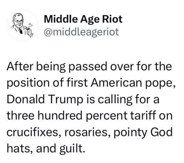This screenshot has width=184, height=163.
Task: Click the word 'rosaries' in the tweet
Action: [x=87, y=133]
